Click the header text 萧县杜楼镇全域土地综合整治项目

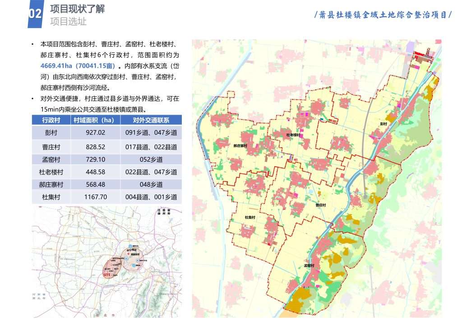click(383, 14)
